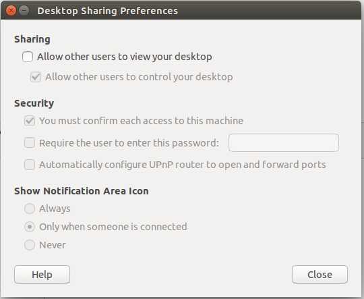
Task: Click the Desktop Sharing Preferences title bar text
Action: (x=107, y=11)
